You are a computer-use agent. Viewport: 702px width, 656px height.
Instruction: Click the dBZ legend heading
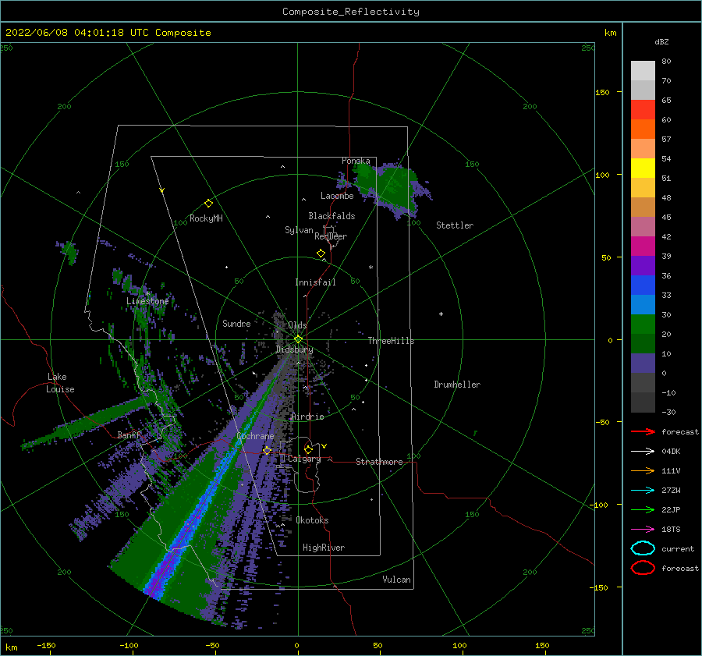661,41
